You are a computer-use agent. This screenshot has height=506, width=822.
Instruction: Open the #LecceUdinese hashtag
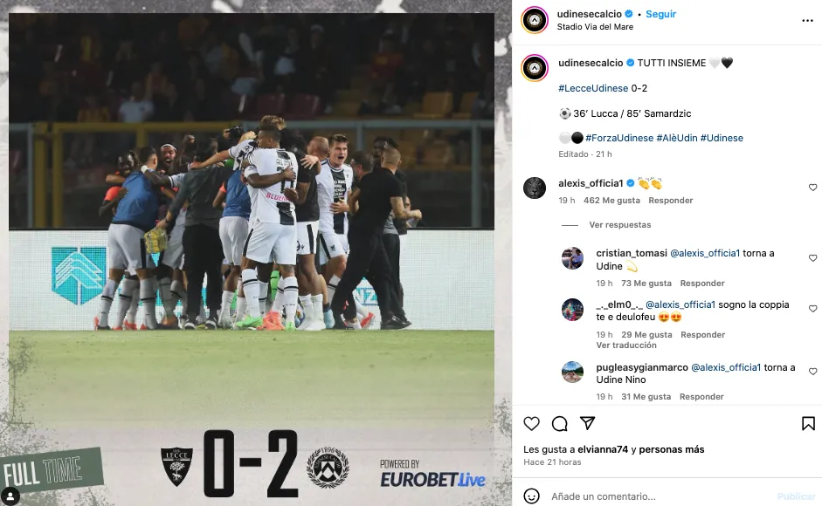(593, 88)
